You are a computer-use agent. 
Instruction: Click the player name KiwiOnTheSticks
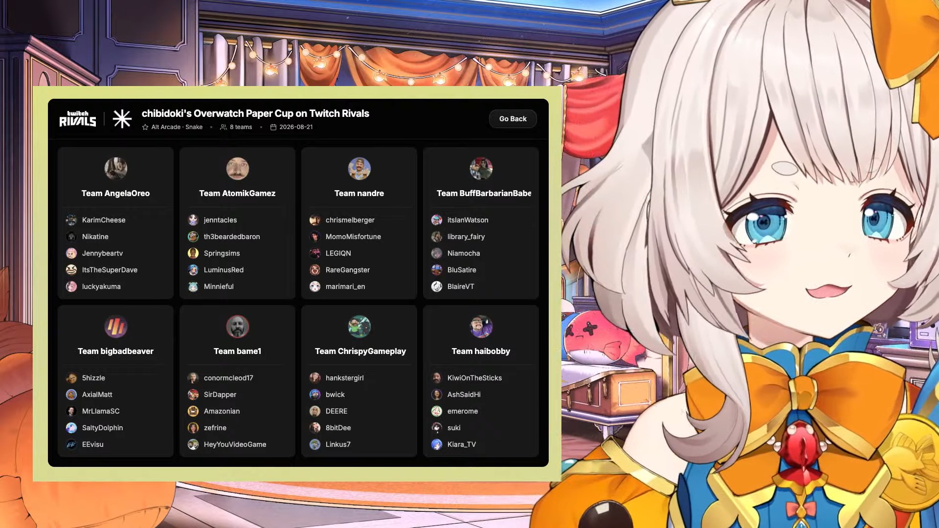click(474, 378)
